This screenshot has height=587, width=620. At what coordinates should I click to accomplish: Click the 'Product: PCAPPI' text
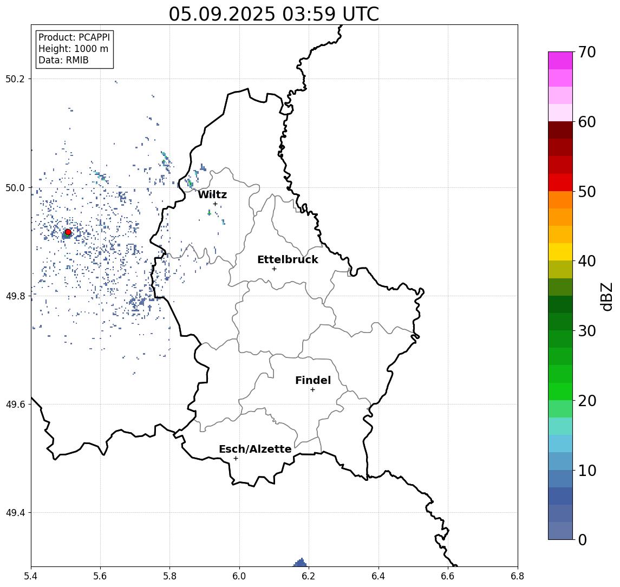click(x=74, y=37)
